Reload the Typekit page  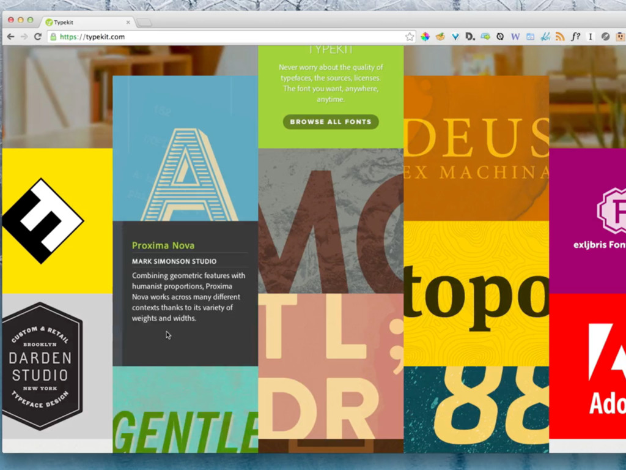pyautogui.click(x=38, y=37)
